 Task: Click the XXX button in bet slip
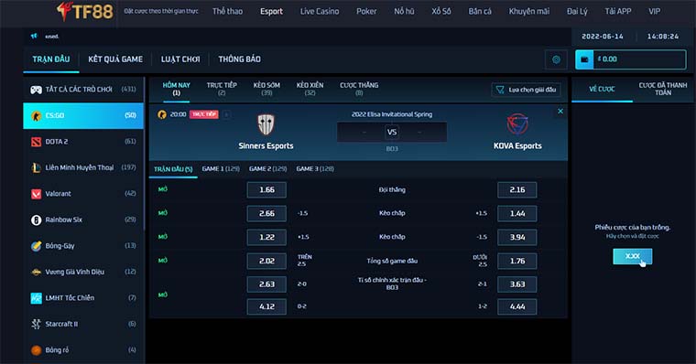click(x=632, y=256)
